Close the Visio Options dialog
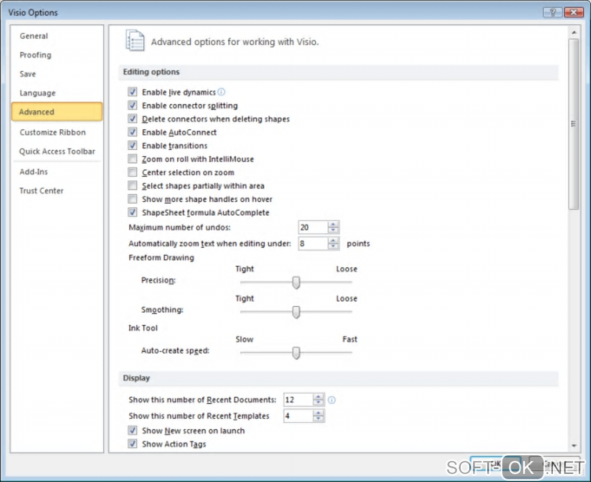This screenshot has height=482, width=591. pos(574,12)
